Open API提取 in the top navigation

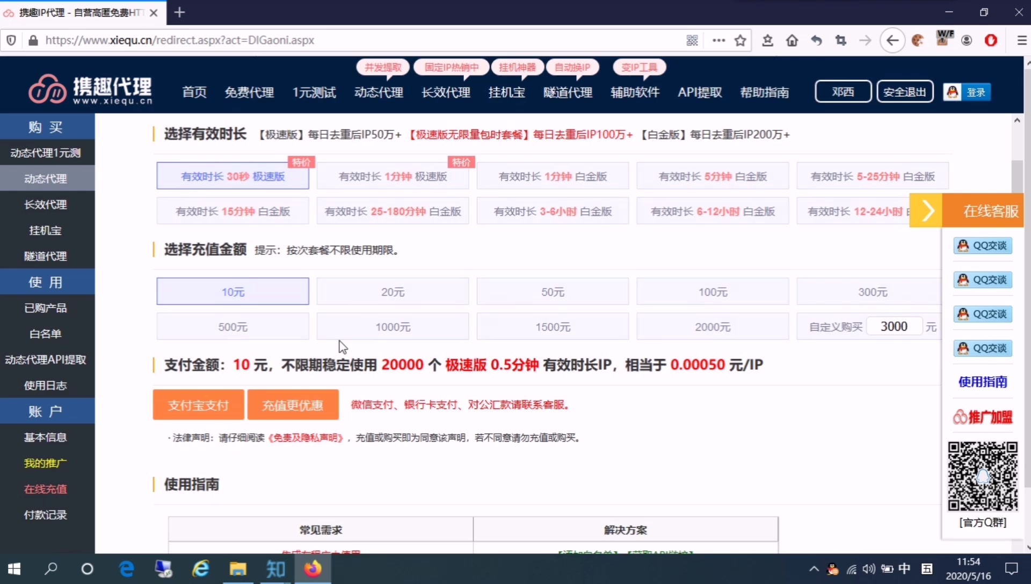(700, 92)
